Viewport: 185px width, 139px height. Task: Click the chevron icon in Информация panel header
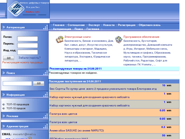(4, 95)
